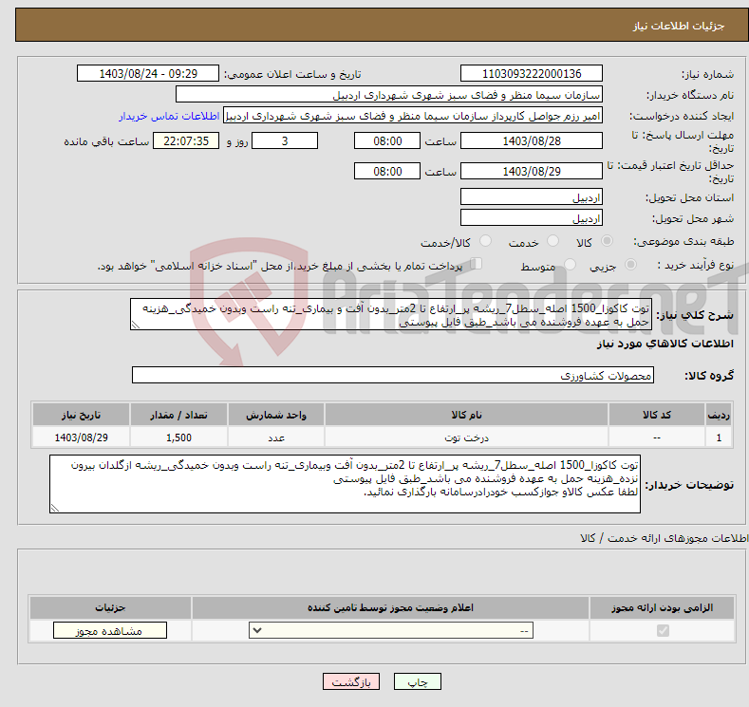Click the delivery city اردبیل field
The image size is (749, 707).
click(x=532, y=217)
